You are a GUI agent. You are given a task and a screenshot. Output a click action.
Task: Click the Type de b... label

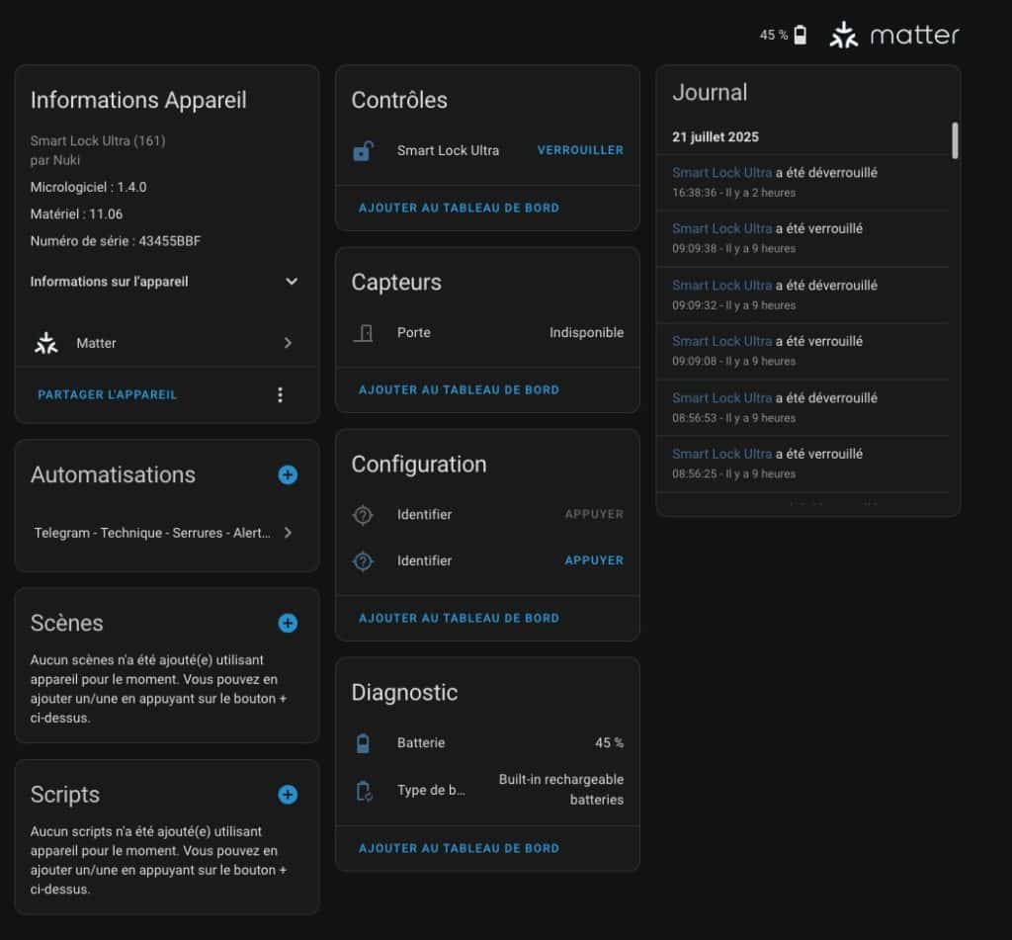[431, 790]
